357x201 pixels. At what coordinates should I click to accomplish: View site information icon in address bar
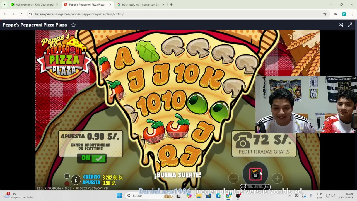30,14
